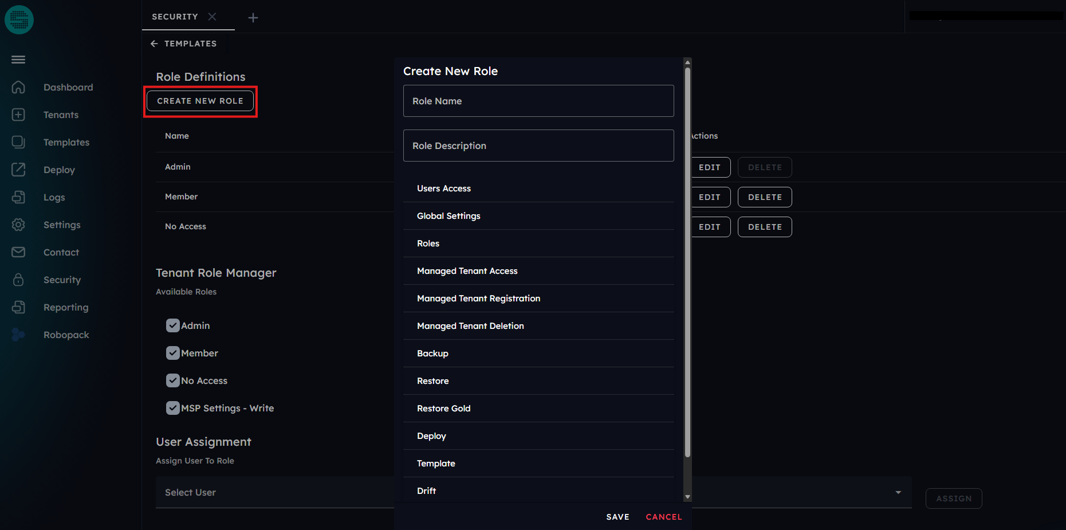The height and width of the screenshot is (530, 1066).
Task: Toggle the MSP Settings - Write checkbox
Action: [x=172, y=408]
